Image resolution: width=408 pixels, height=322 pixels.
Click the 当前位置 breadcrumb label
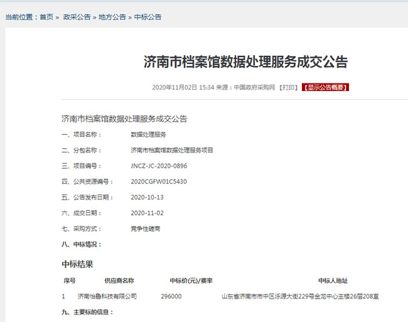click(x=19, y=17)
